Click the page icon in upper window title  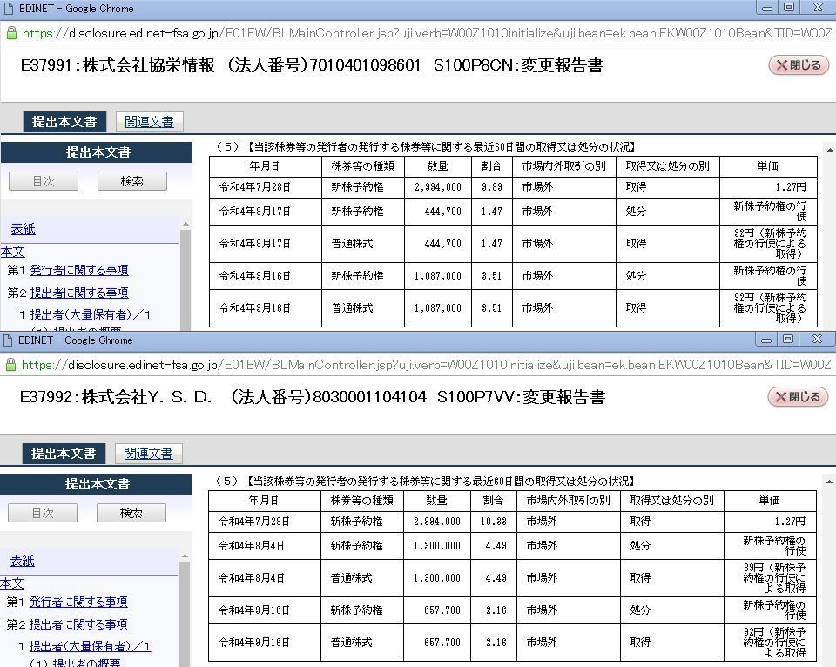coord(9,9)
